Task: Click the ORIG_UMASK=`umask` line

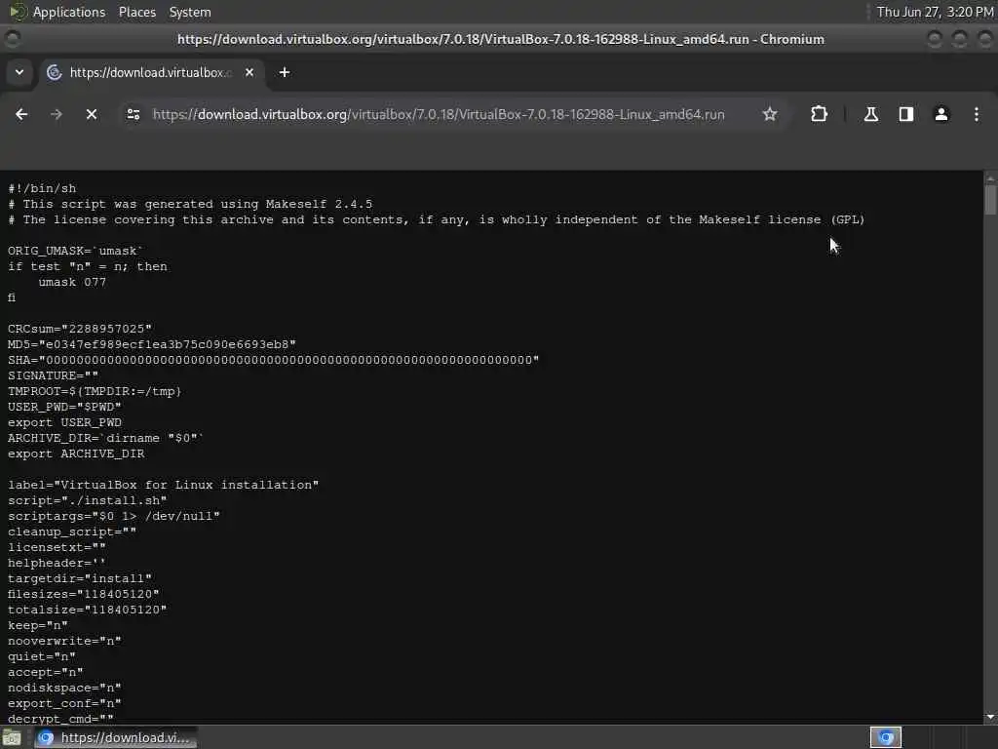Action: point(76,251)
